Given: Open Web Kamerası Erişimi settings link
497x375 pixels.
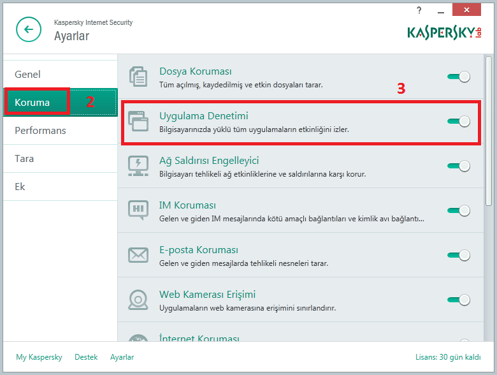Looking at the screenshot, I should [x=207, y=295].
